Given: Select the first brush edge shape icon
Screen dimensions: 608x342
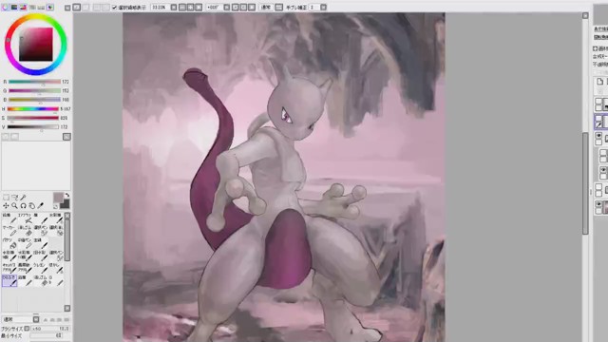Looking at the screenshot, I should (46, 319).
